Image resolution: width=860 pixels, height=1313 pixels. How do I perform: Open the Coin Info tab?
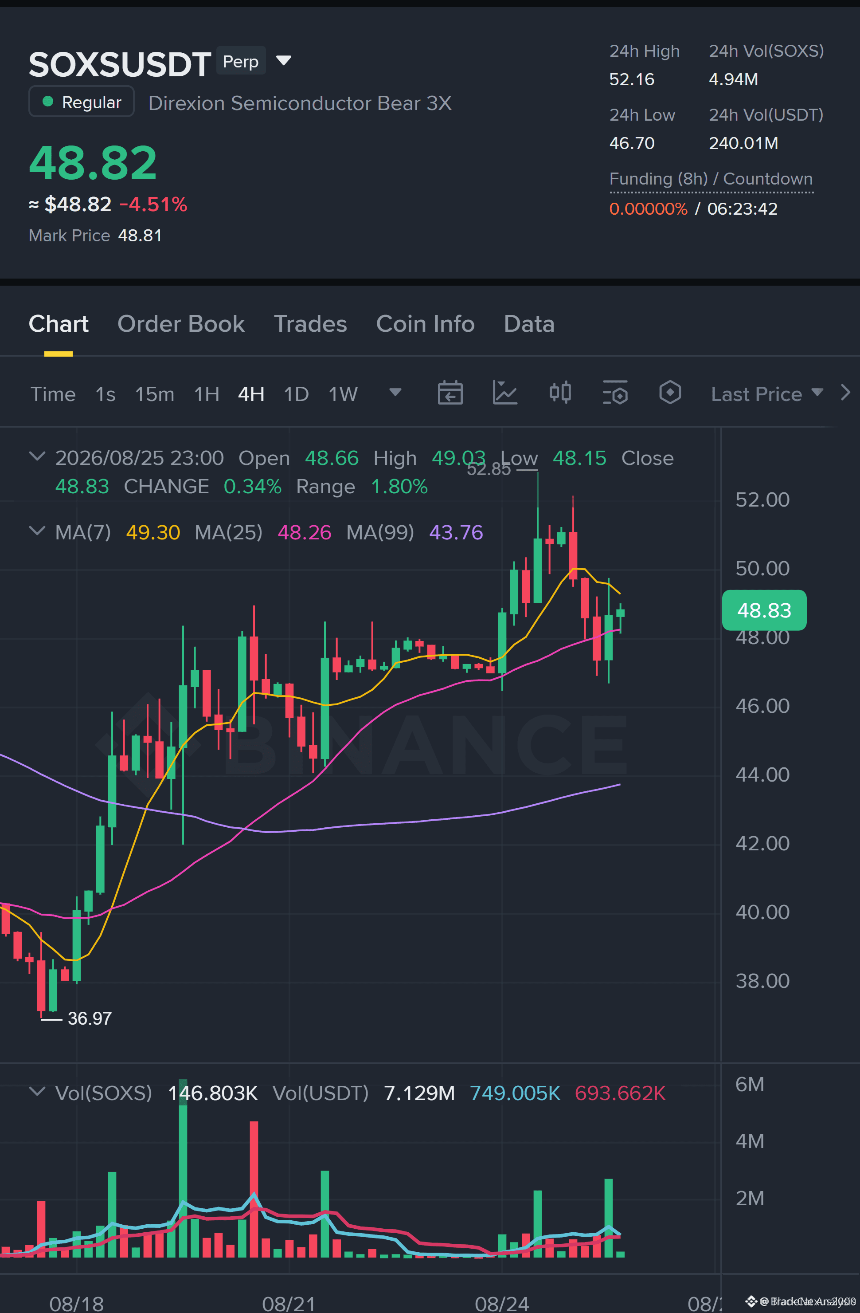click(425, 324)
